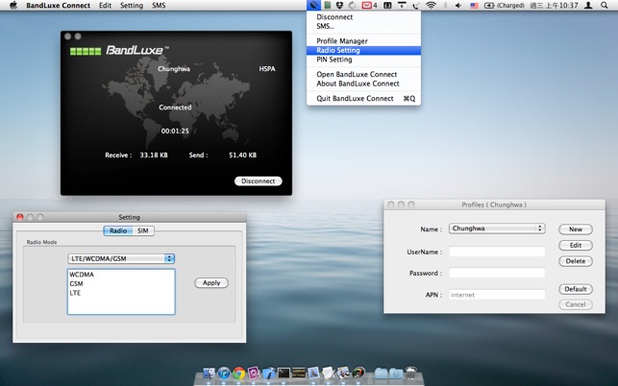Screen dimensions: 618x386
Task: Click the US flag input source icon
Action: click(x=474, y=6)
